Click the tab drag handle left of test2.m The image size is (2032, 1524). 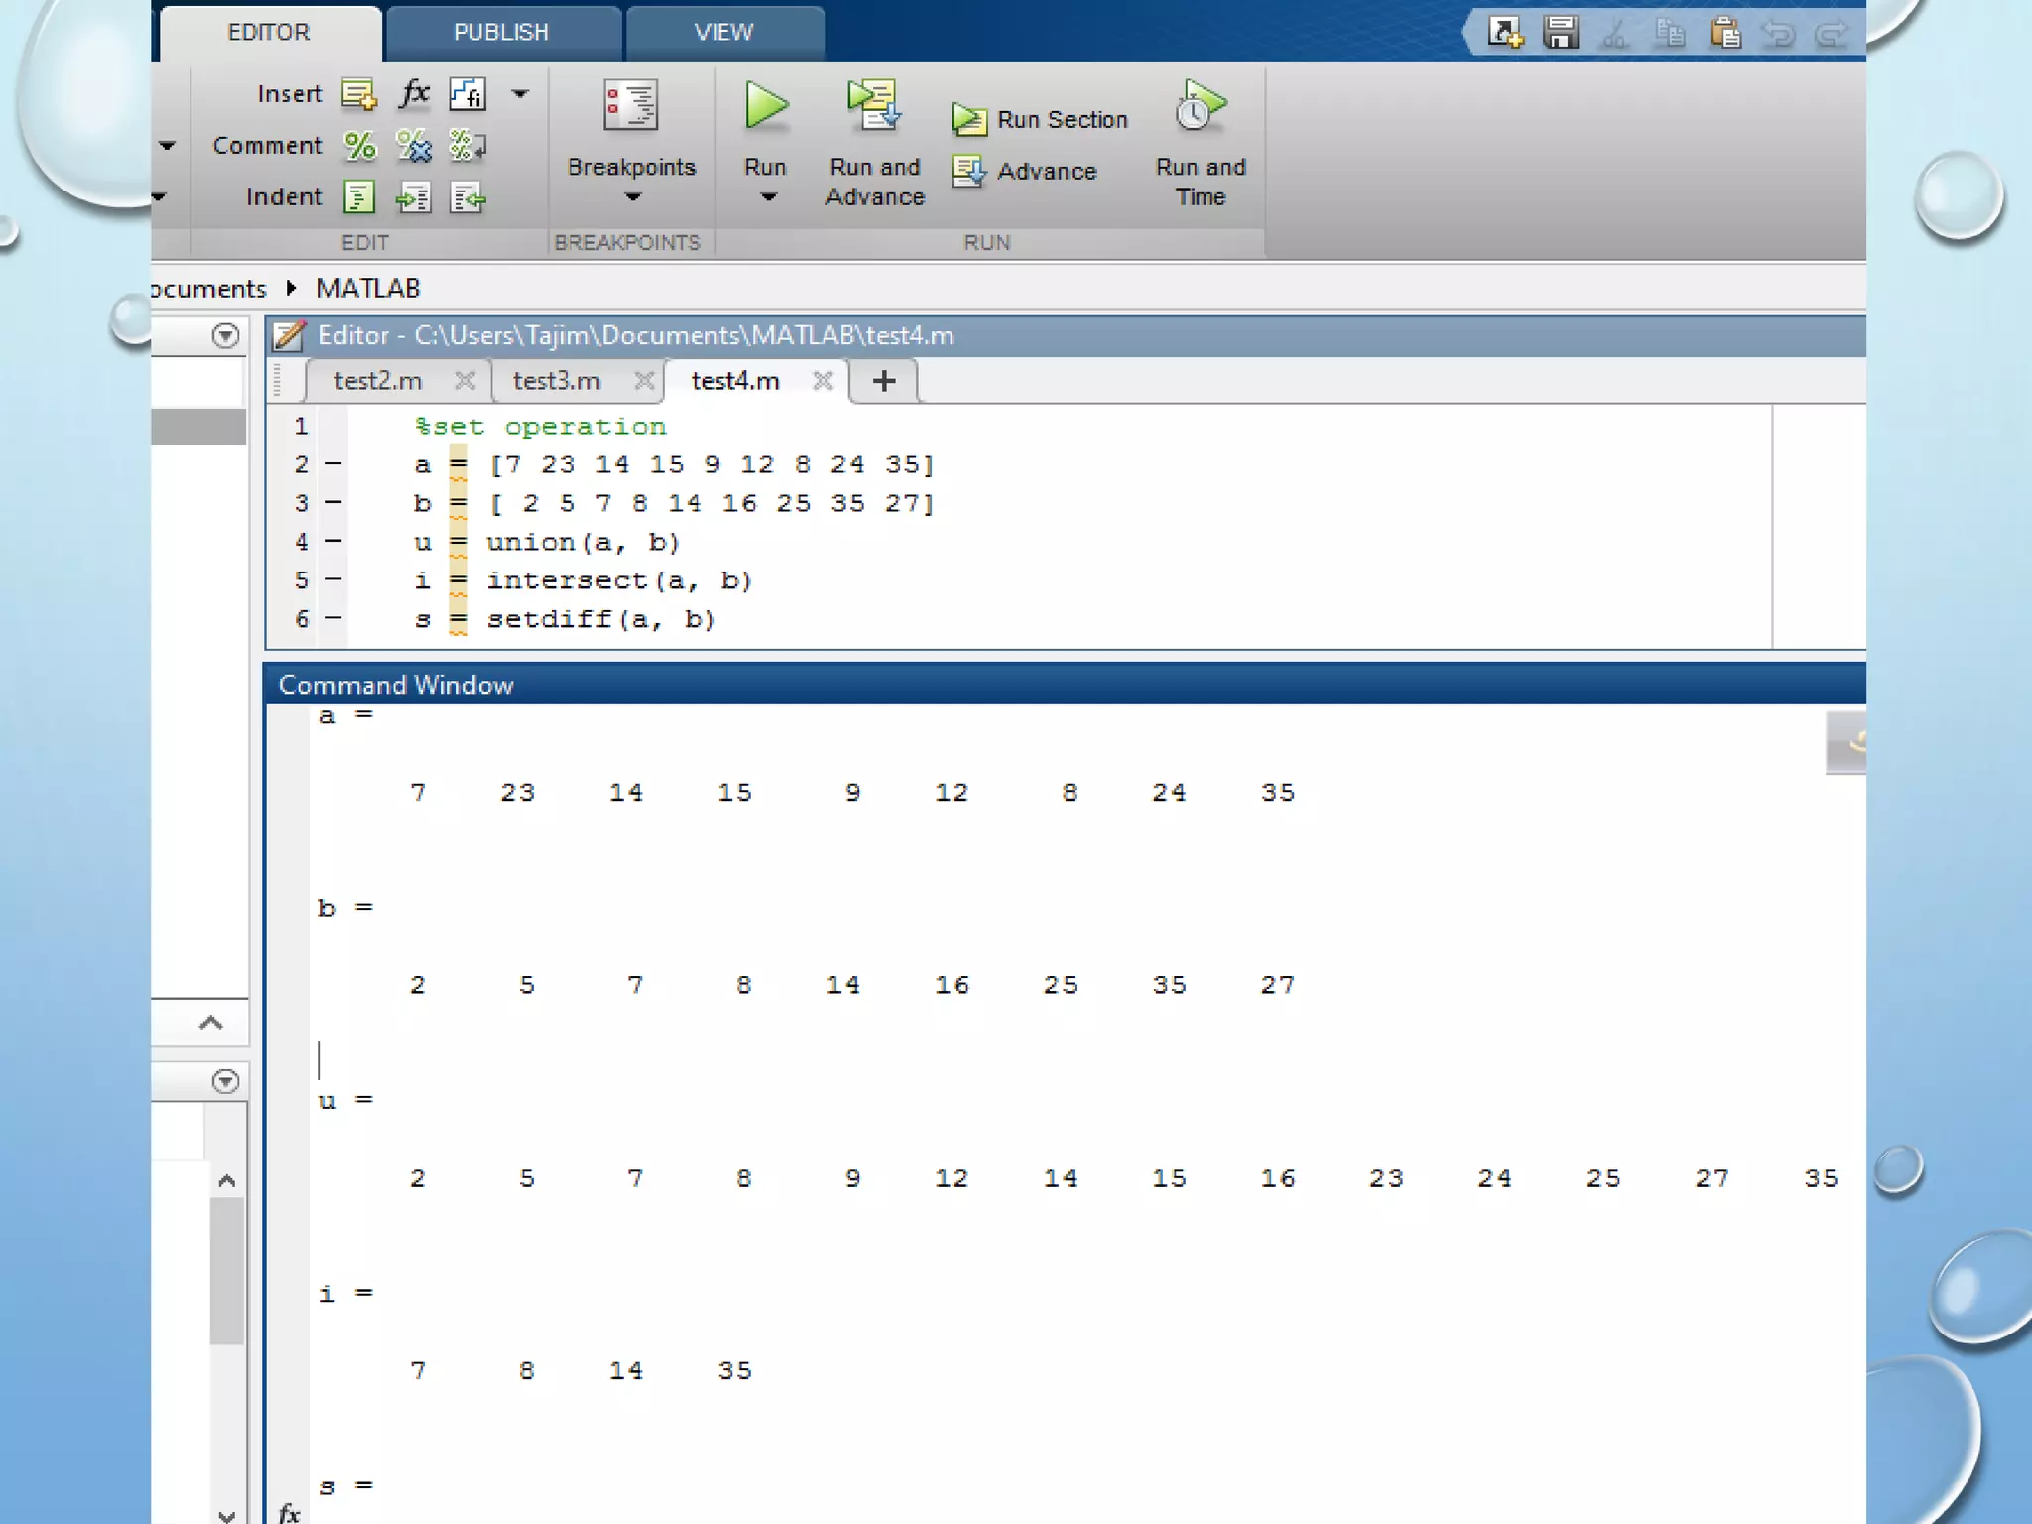(x=279, y=381)
